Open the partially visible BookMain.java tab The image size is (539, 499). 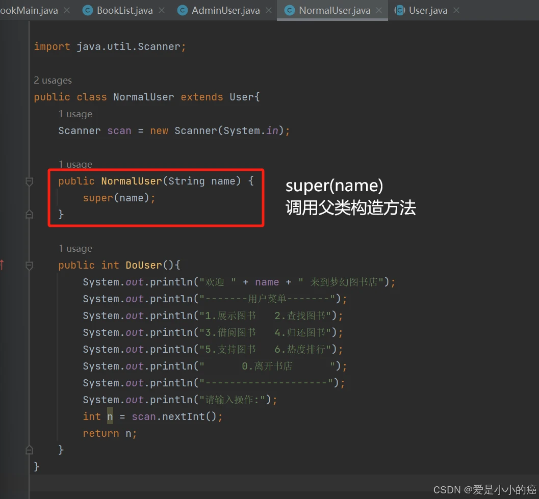(29, 10)
